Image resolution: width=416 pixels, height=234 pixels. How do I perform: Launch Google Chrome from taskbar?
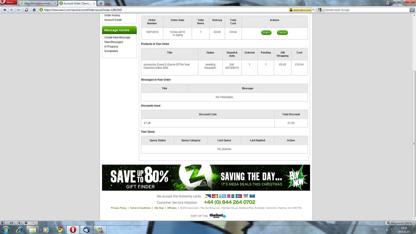(x=59, y=230)
